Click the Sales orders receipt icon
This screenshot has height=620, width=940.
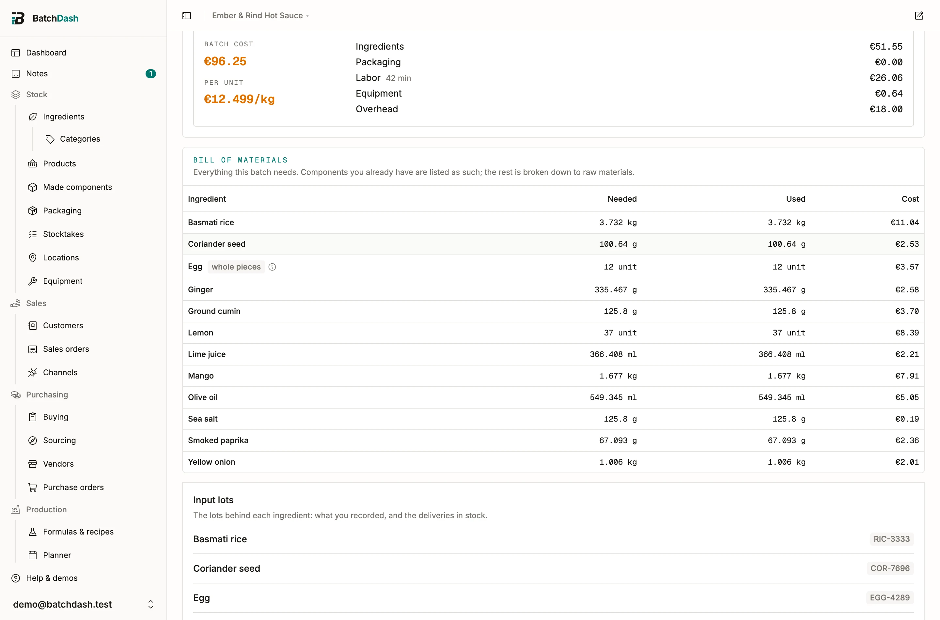[33, 349]
